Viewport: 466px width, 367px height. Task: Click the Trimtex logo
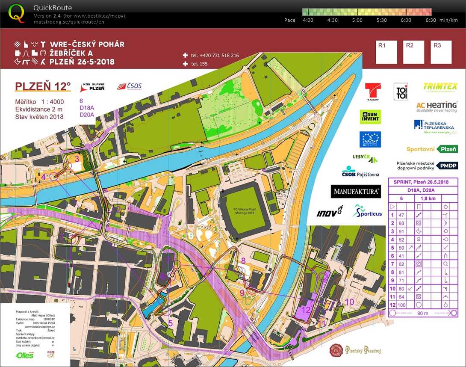point(440,87)
